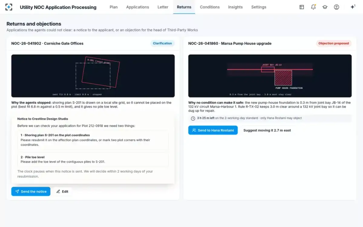Screen dimensions: 363x227
Task: Send objection to Hana Rostami
Action: point(213,130)
